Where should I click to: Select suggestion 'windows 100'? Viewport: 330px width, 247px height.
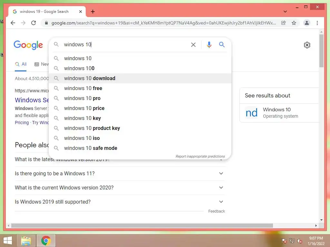pos(140,68)
